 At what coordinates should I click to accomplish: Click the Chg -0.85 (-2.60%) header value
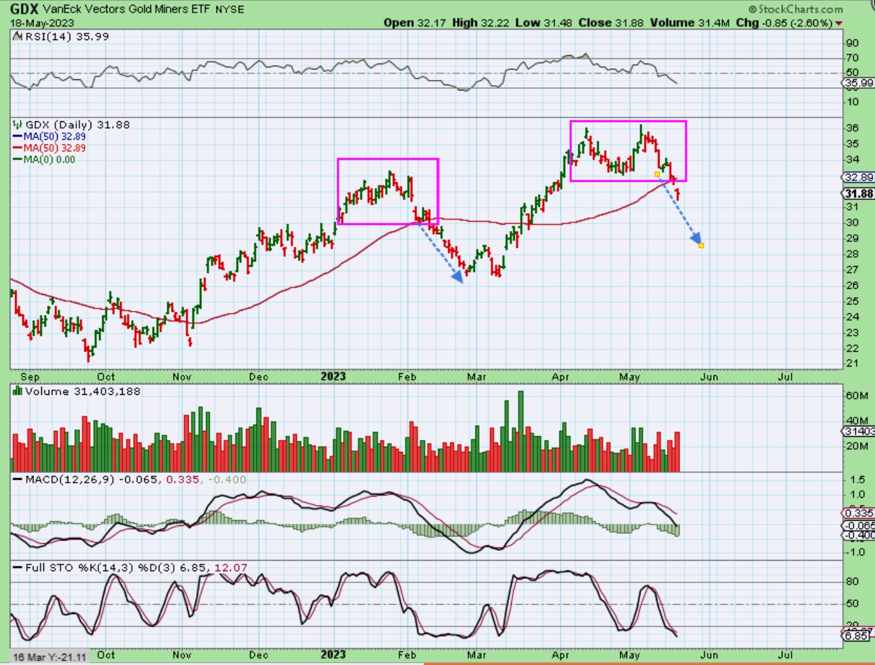click(784, 23)
